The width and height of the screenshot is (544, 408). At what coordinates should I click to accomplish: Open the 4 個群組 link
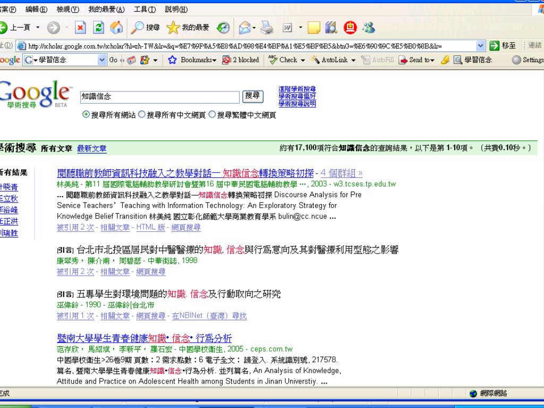click(342, 173)
